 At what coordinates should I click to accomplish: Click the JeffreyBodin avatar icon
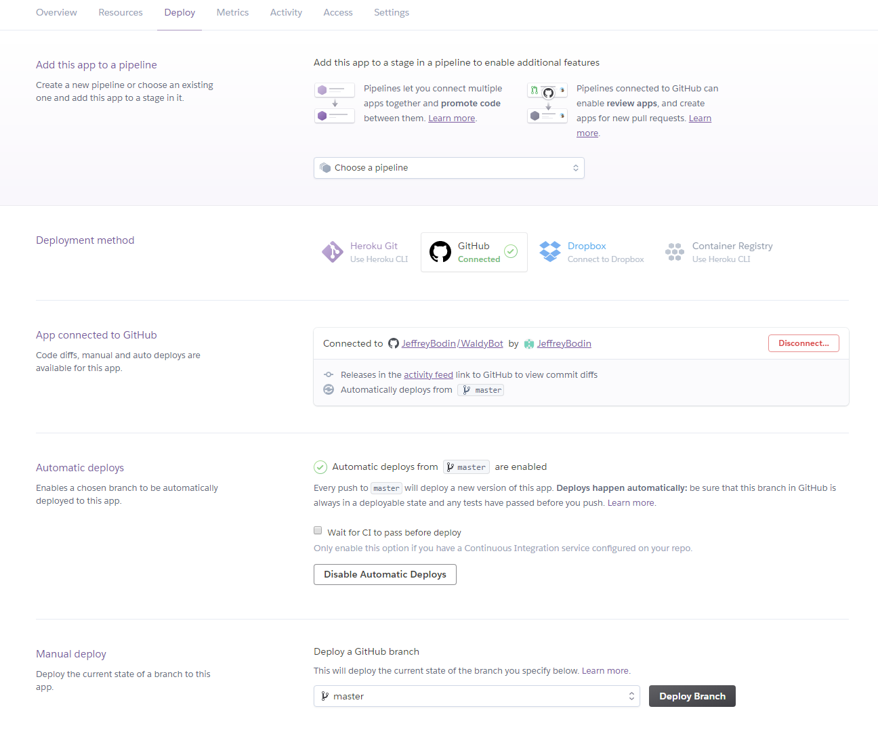pos(529,344)
